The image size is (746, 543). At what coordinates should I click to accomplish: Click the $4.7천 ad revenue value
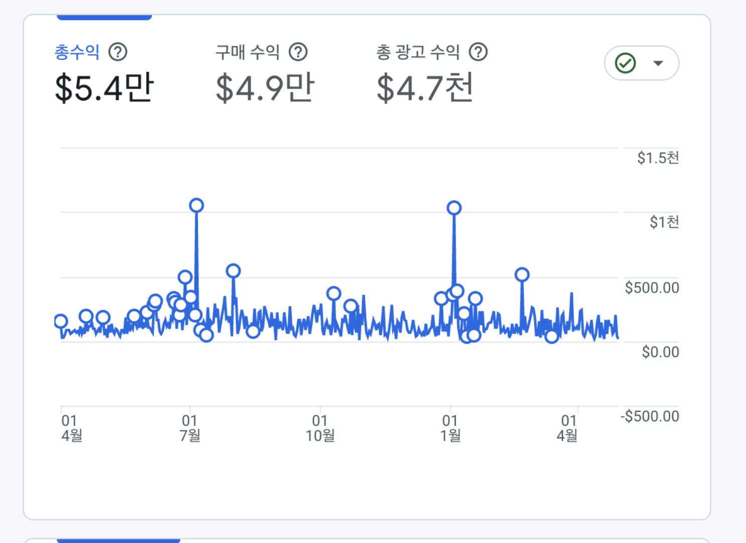(425, 88)
